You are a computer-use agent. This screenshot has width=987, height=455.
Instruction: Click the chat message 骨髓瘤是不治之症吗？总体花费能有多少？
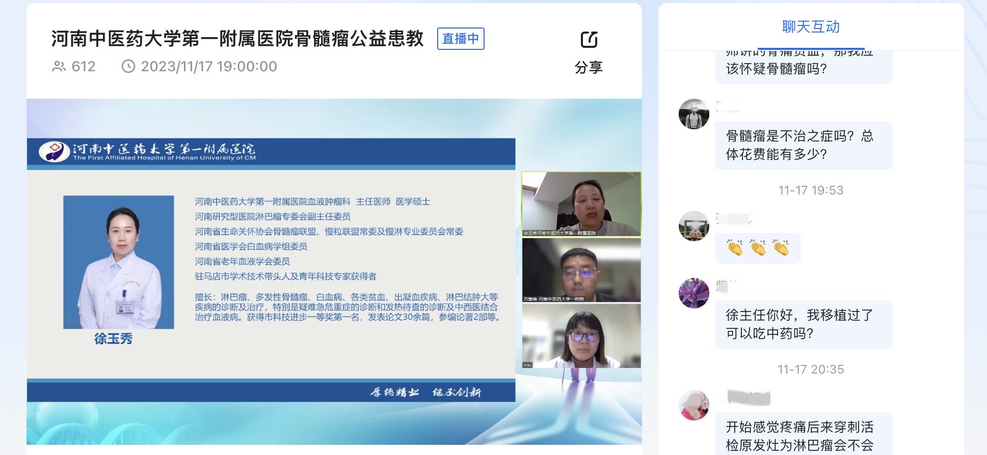(804, 146)
